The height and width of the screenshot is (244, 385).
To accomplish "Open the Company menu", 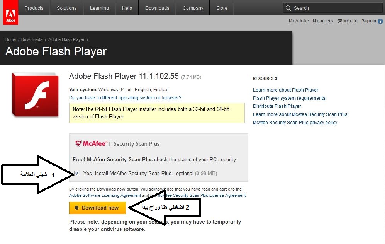I will coord(193,8).
